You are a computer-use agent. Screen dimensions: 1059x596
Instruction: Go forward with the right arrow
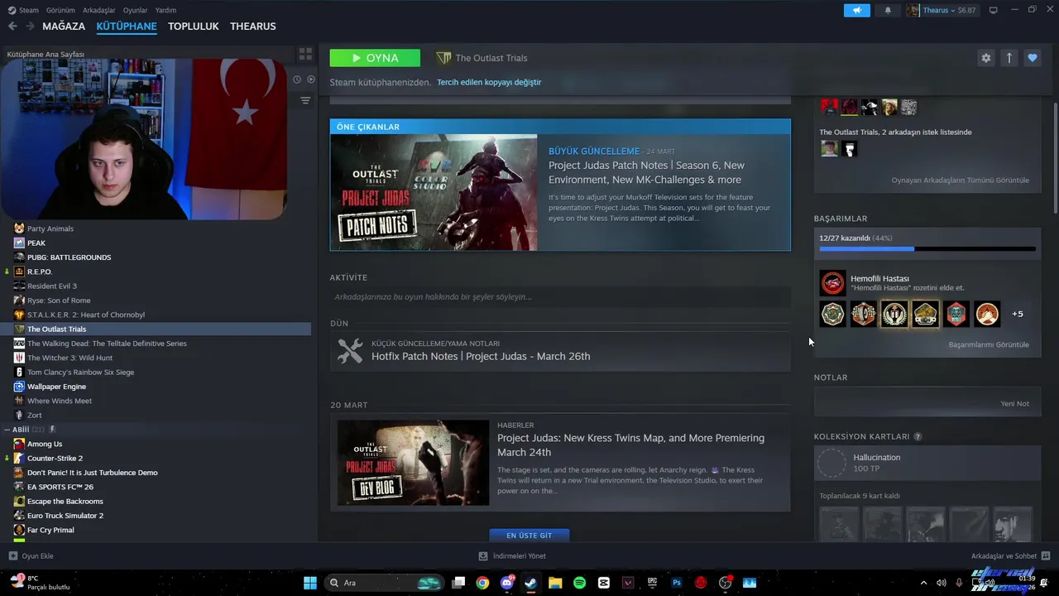tap(30, 26)
